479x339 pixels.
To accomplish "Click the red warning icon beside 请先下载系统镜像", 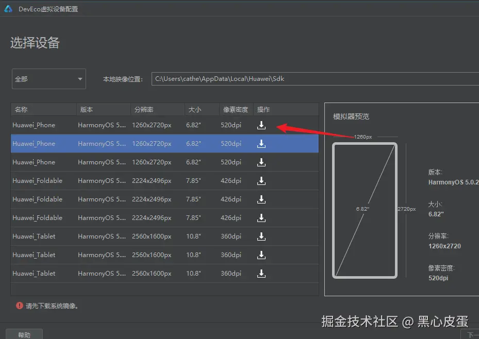I will [20, 306].
